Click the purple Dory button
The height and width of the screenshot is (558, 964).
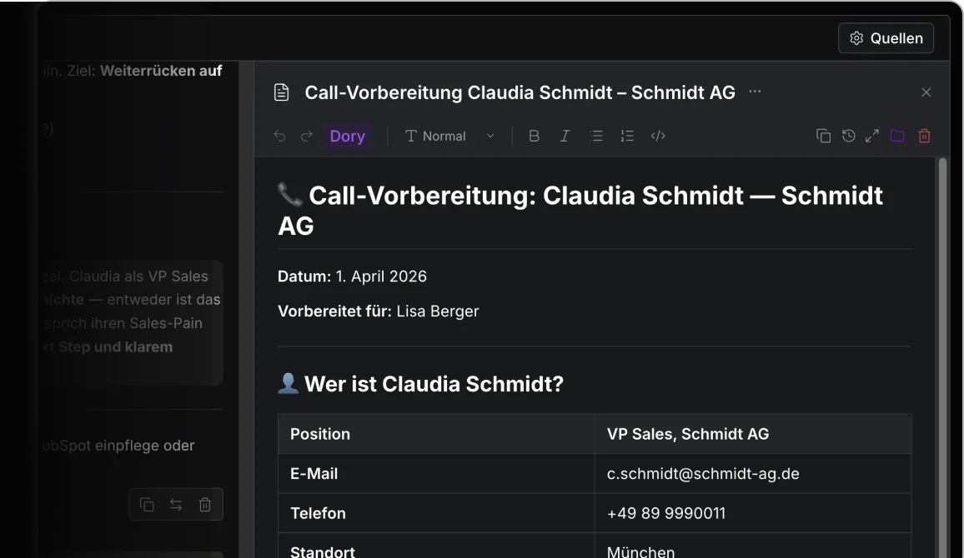coord(347,137)
